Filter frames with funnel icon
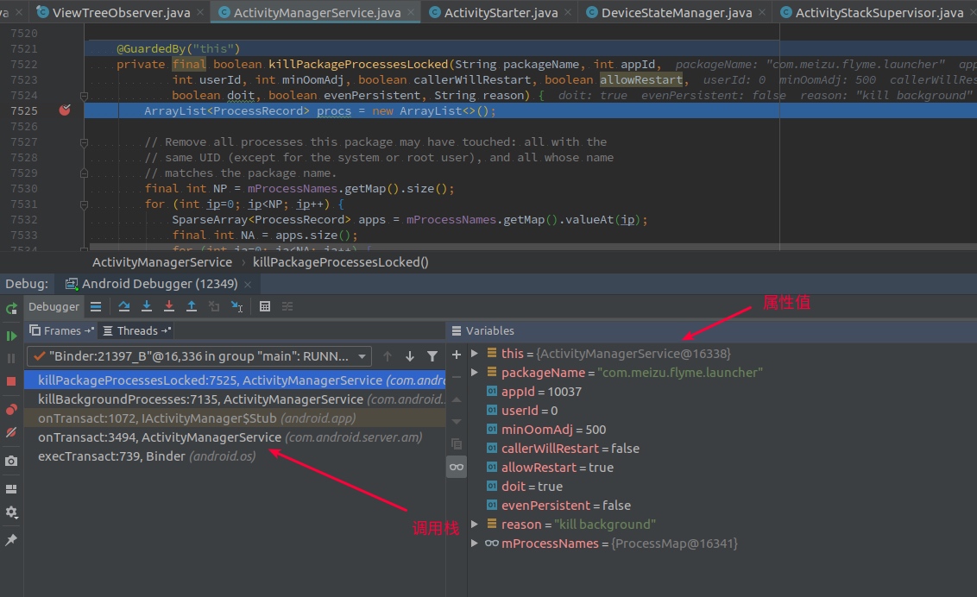This screenshot has width=977, height=597. 432,356
